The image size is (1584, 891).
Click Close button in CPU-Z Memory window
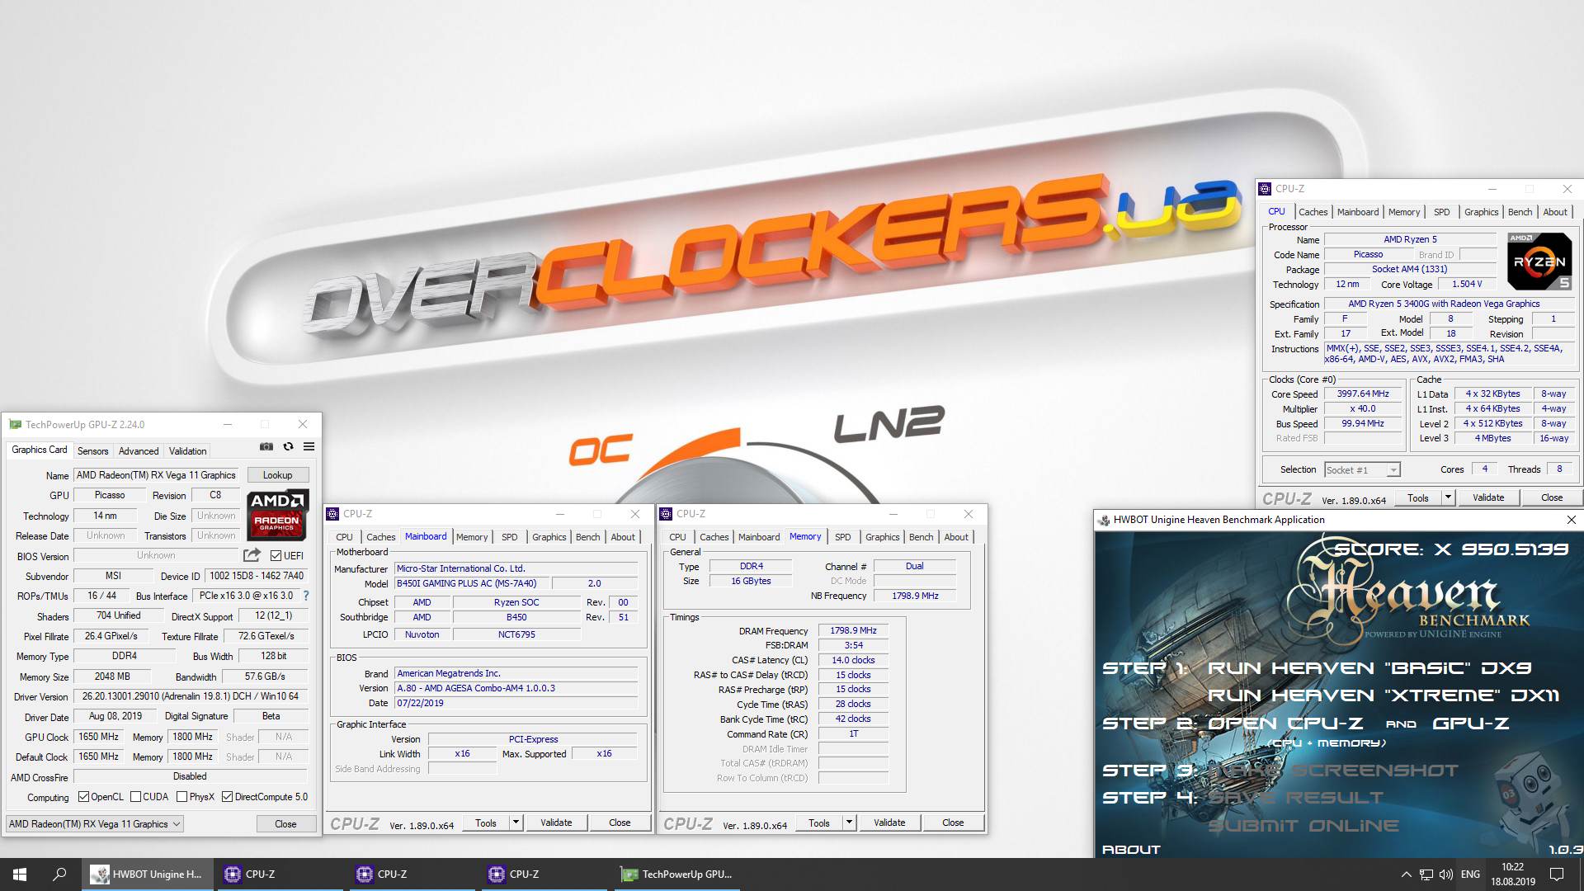tap(953, 823)
